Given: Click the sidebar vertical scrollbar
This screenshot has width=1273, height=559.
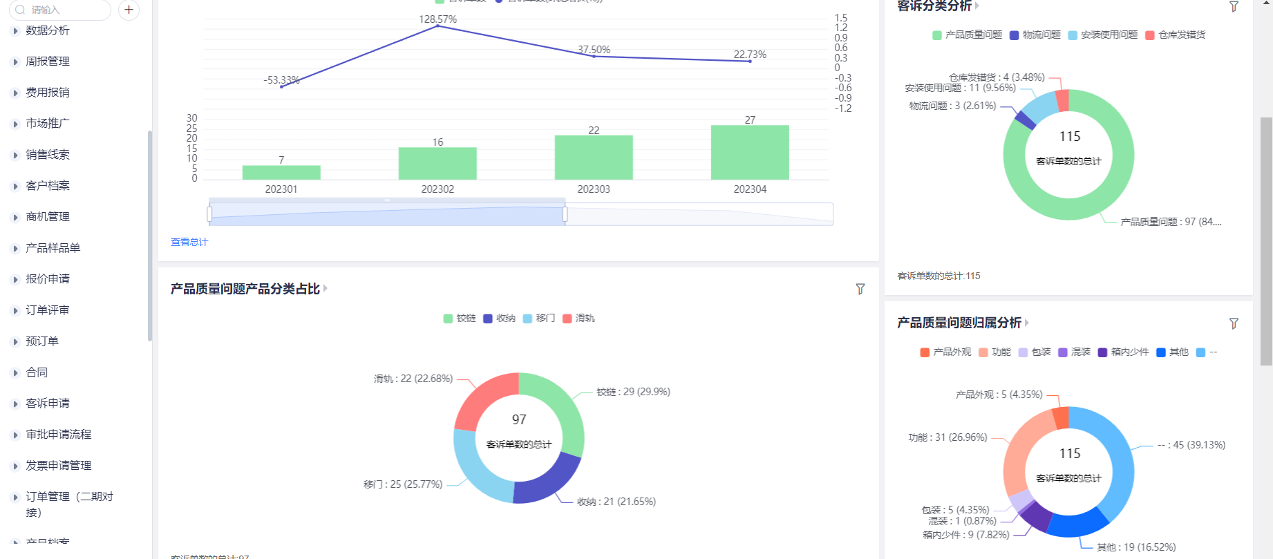Looking at the screenshot, I should point(150,236).
